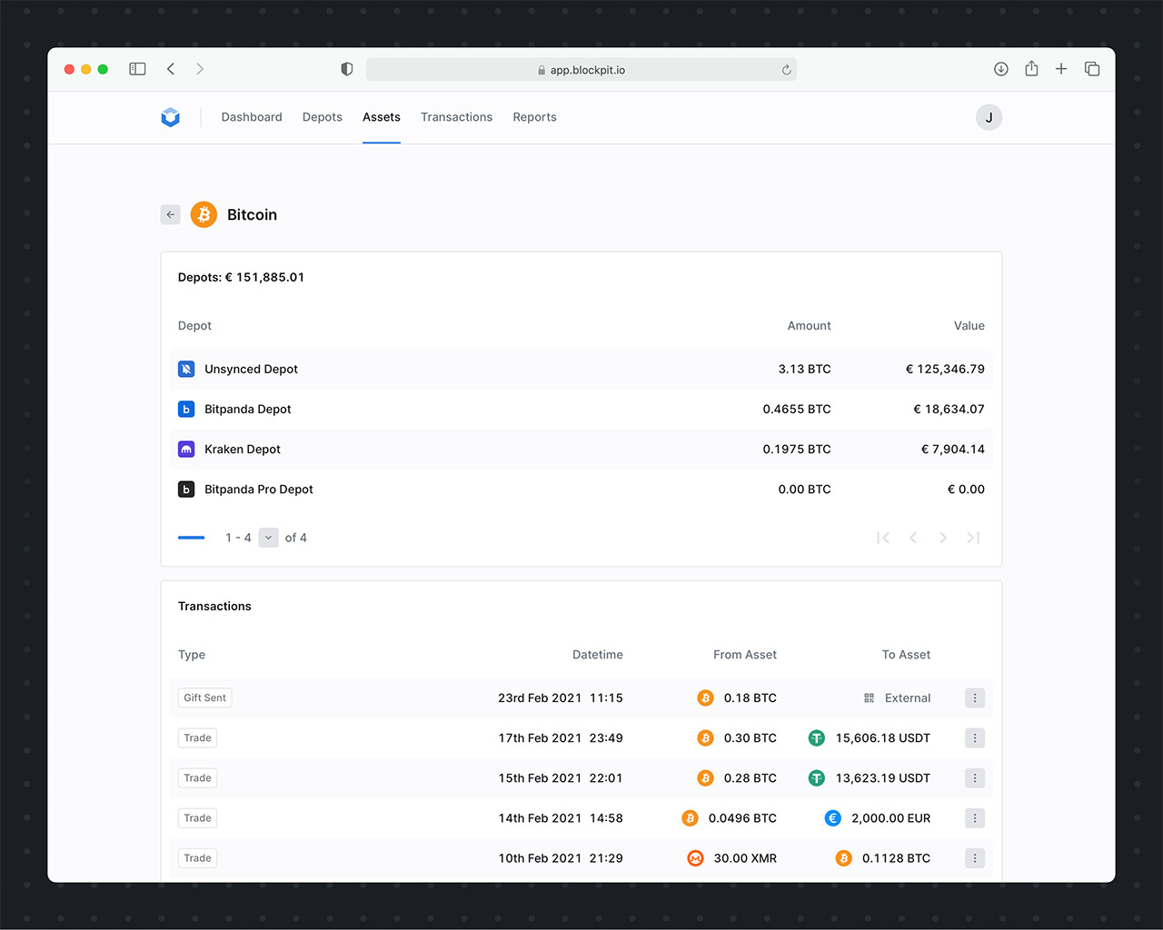
Task: Open the Reports tab
Action: [x=534, y=117]
